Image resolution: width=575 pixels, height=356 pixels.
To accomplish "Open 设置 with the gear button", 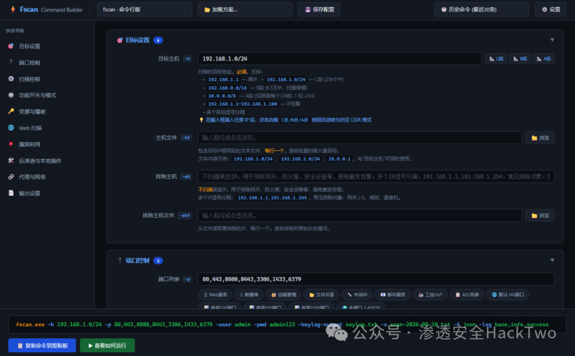I will coord(551,10).
